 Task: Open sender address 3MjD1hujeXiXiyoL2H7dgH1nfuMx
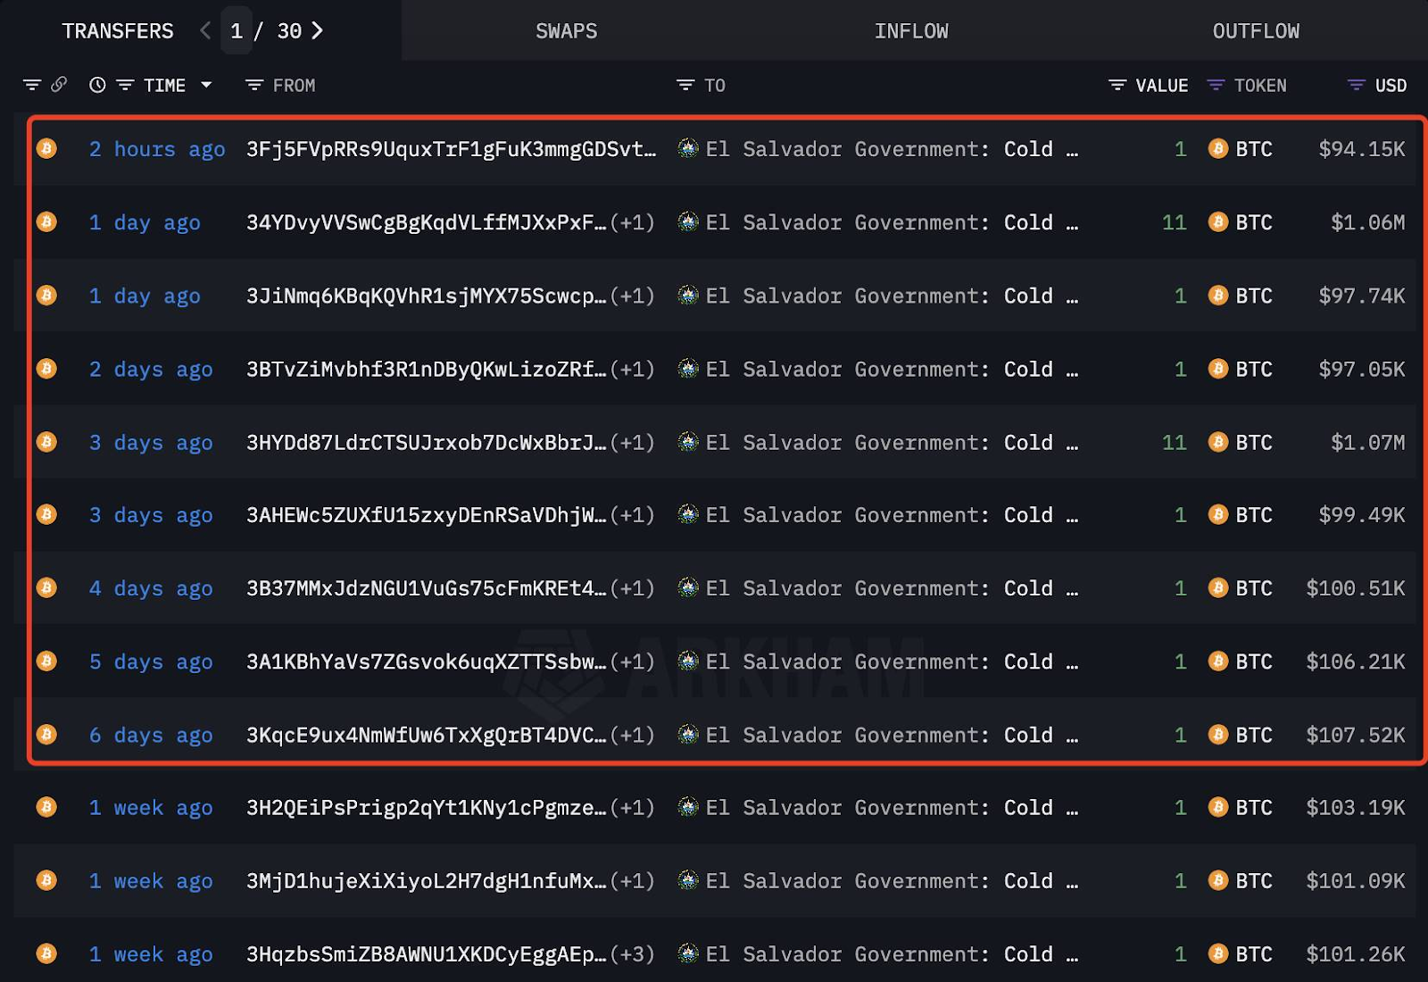(426, 881)
